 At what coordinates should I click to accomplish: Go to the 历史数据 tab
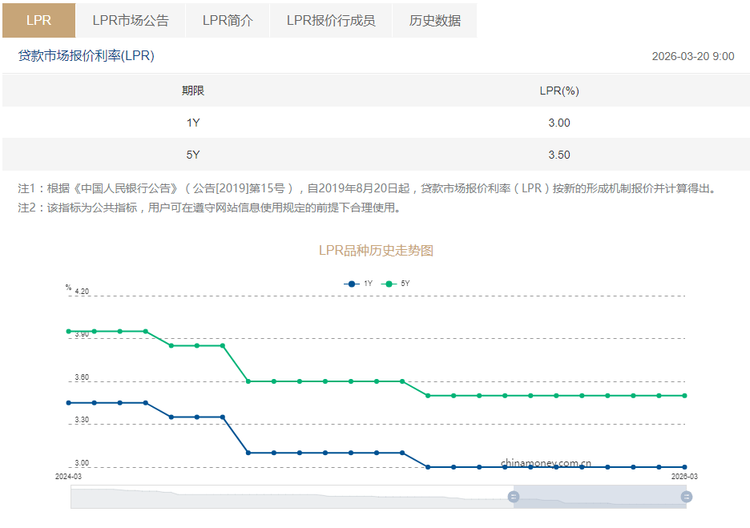point(435,20)
